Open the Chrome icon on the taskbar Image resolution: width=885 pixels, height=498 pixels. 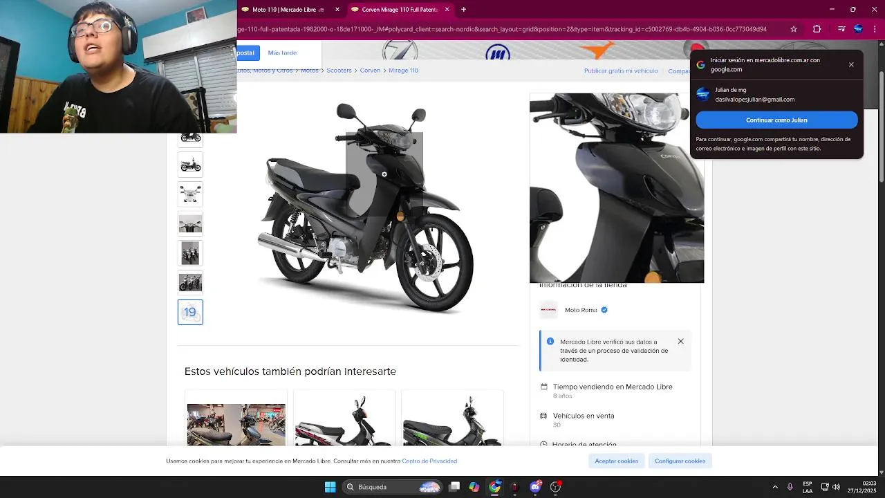click(x=494, y=487)
